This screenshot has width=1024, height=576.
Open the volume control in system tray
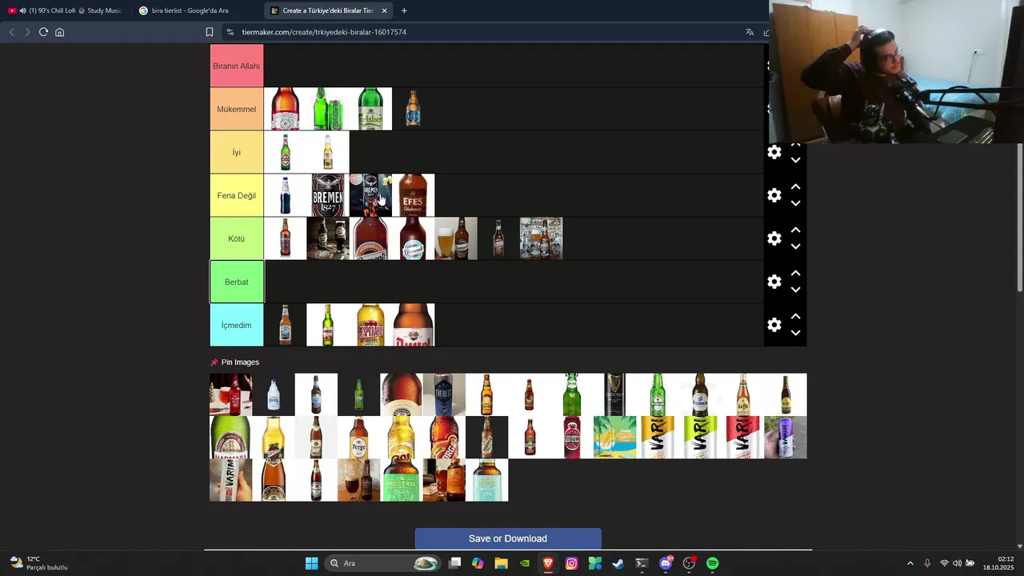point(957,563)
